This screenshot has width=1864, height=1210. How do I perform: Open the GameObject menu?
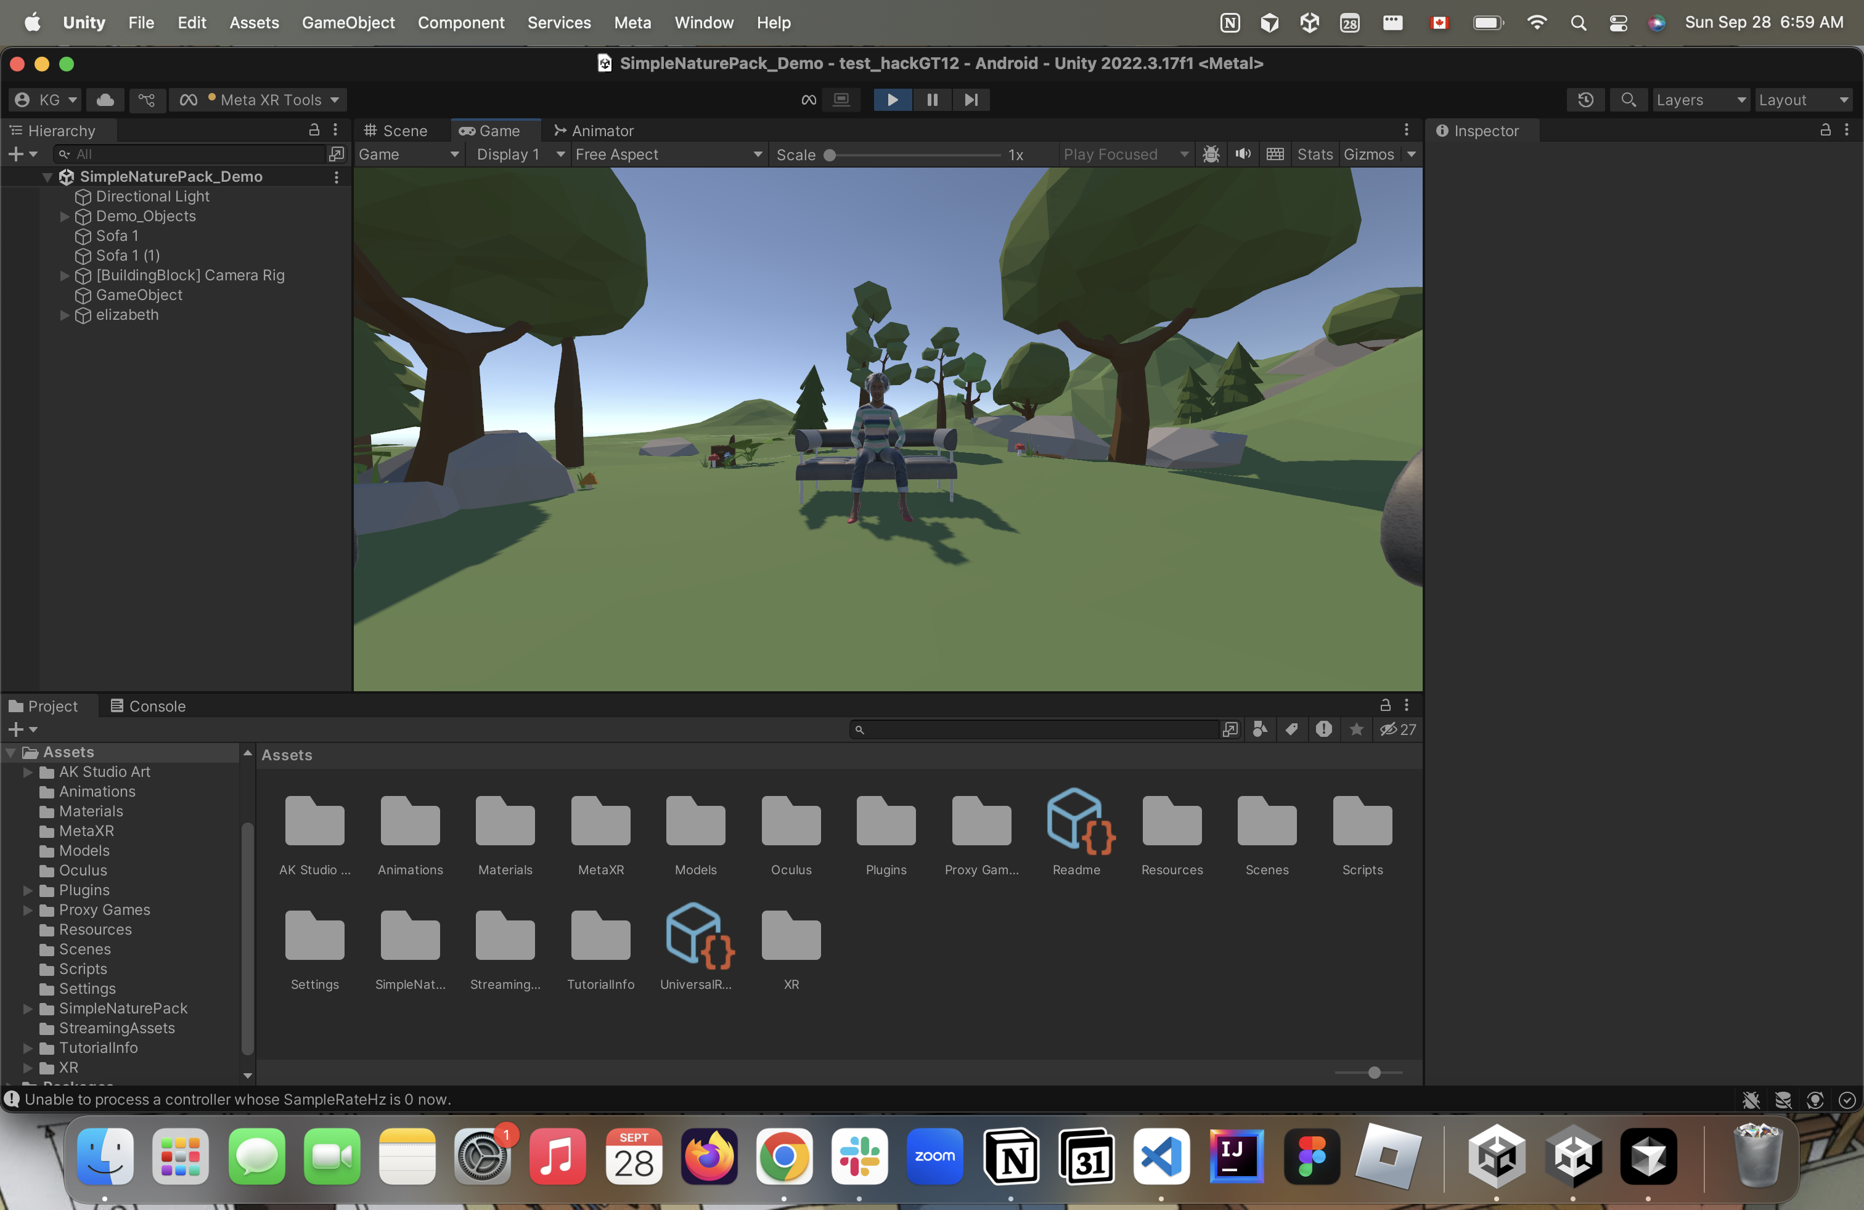pyautogui.click(x=348, y=23)
